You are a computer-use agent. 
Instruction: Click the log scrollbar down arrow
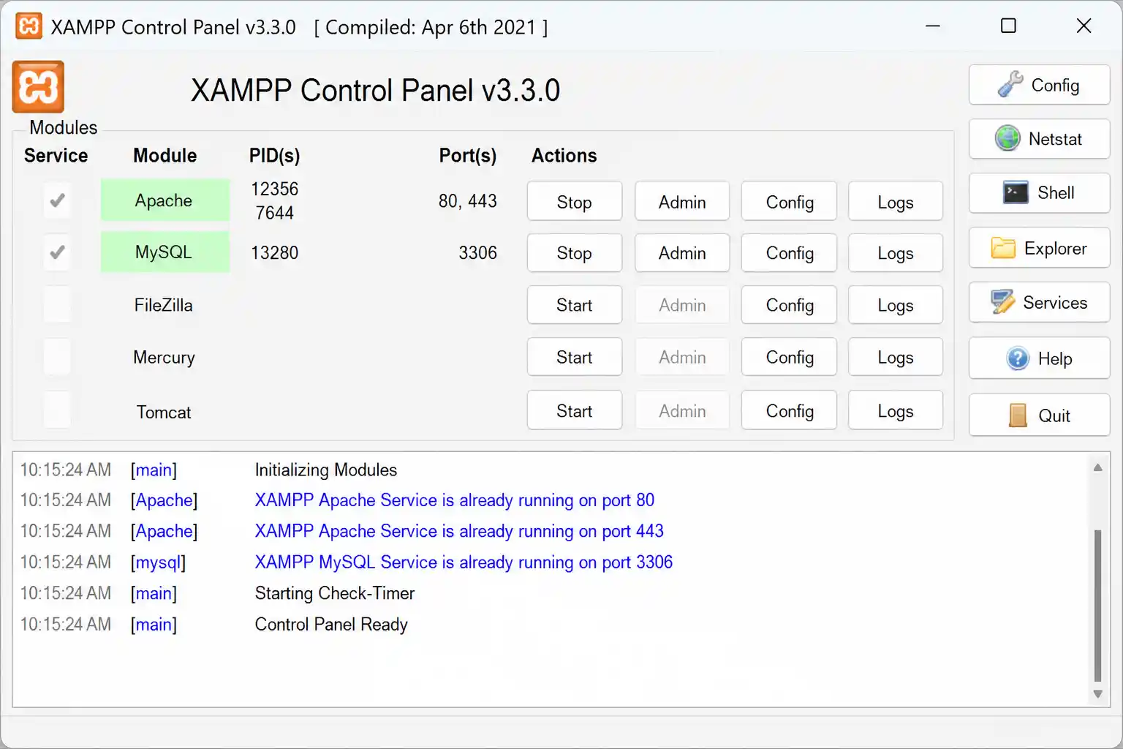coord(1097,693)
